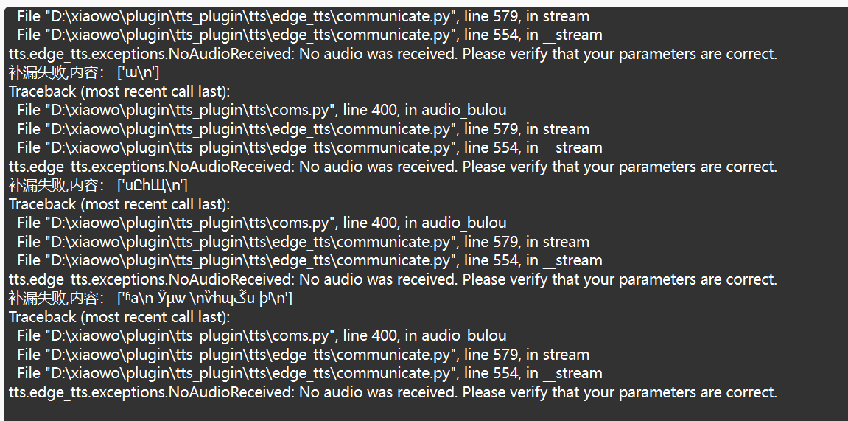848x421 pixels.
Task: Click line 579 stream entry in last traceback
Action: tap(304, 355)
